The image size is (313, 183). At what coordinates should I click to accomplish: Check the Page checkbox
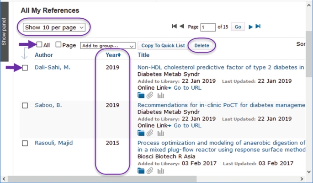click(58, 45)
